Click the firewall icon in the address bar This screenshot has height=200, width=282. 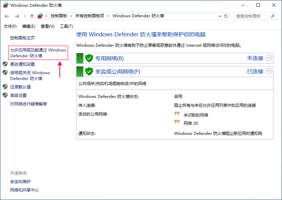pyautogui.click(x=40, y=16)
